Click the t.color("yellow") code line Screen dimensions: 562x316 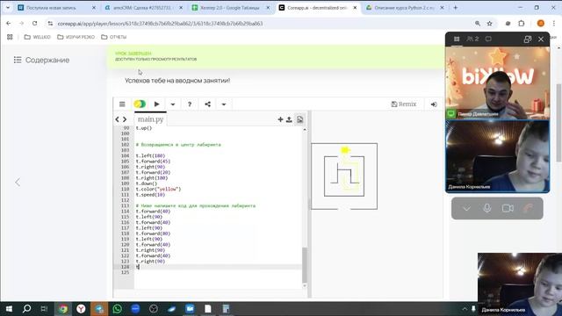158,189
